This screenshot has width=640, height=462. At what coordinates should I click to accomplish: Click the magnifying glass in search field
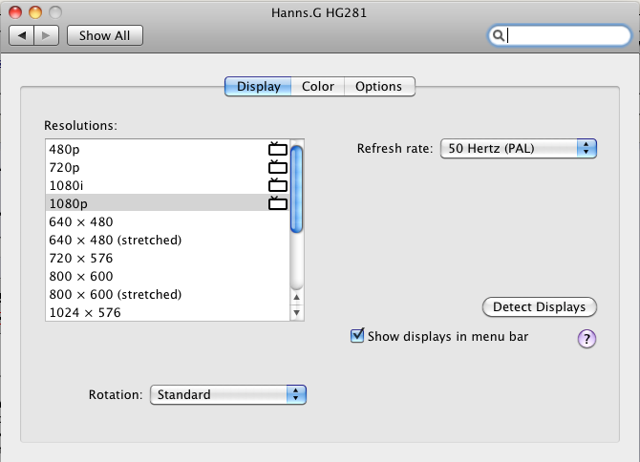(498, 36)
